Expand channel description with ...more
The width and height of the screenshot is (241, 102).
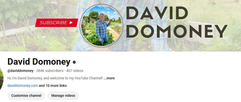tap(109, 78)
